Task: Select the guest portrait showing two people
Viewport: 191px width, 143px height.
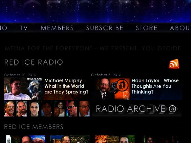Action: pyautogui.click(x=59, y=108)
